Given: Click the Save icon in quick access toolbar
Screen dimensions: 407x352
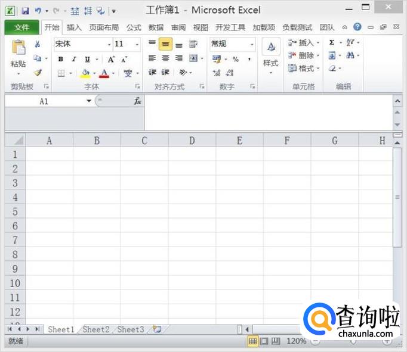Looking at the screenshot, I should (25, 11).
